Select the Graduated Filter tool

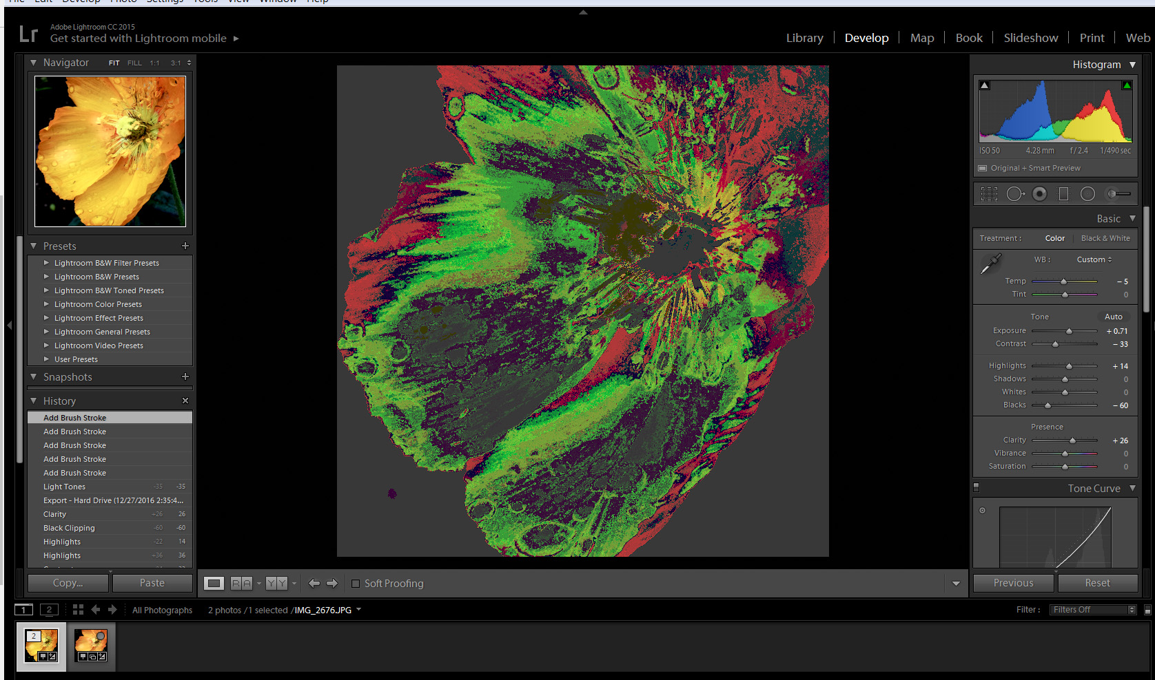click(x=1063, y=194)
